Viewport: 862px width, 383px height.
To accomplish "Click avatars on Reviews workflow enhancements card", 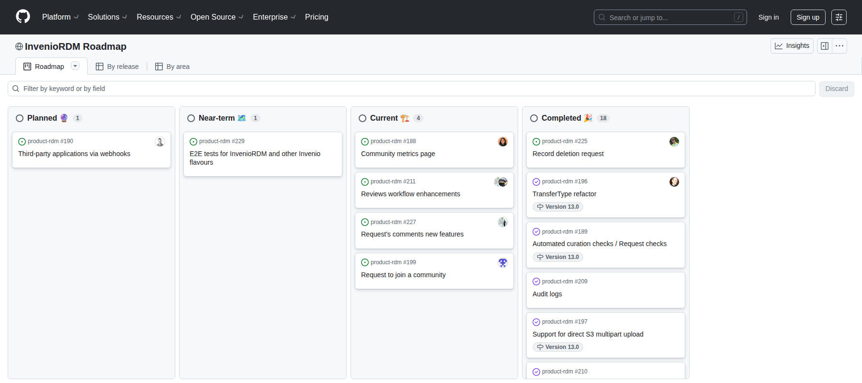I will click(501, 182).
